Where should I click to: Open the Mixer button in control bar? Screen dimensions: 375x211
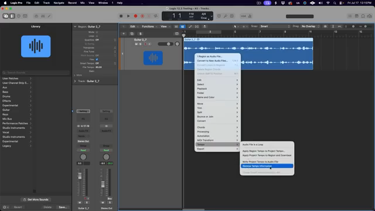tap(43, 16)
